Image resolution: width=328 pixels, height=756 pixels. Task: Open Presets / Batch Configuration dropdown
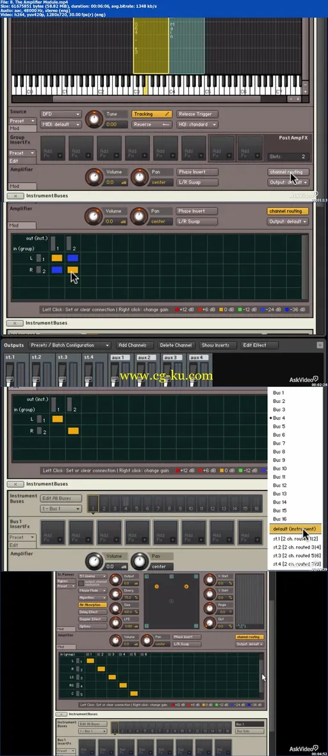coord(69,345)
